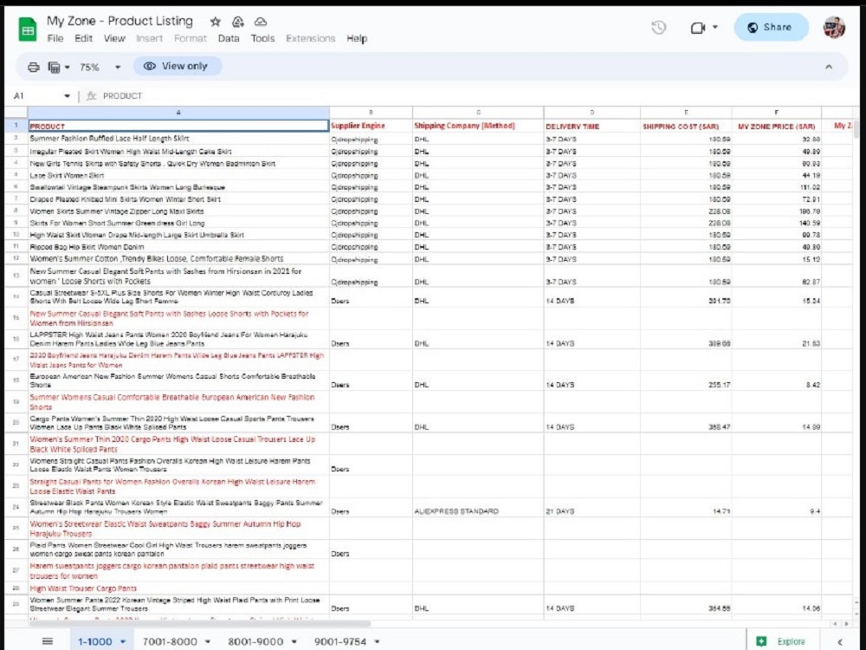Click the scroll-right arrow at bottom right
This screenshot has height=650, width=866.
[x=847, y=623]
